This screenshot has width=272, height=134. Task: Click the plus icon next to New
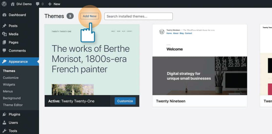click(x=50, y=4)
